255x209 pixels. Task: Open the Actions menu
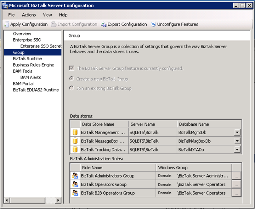[x=29, y=15]
